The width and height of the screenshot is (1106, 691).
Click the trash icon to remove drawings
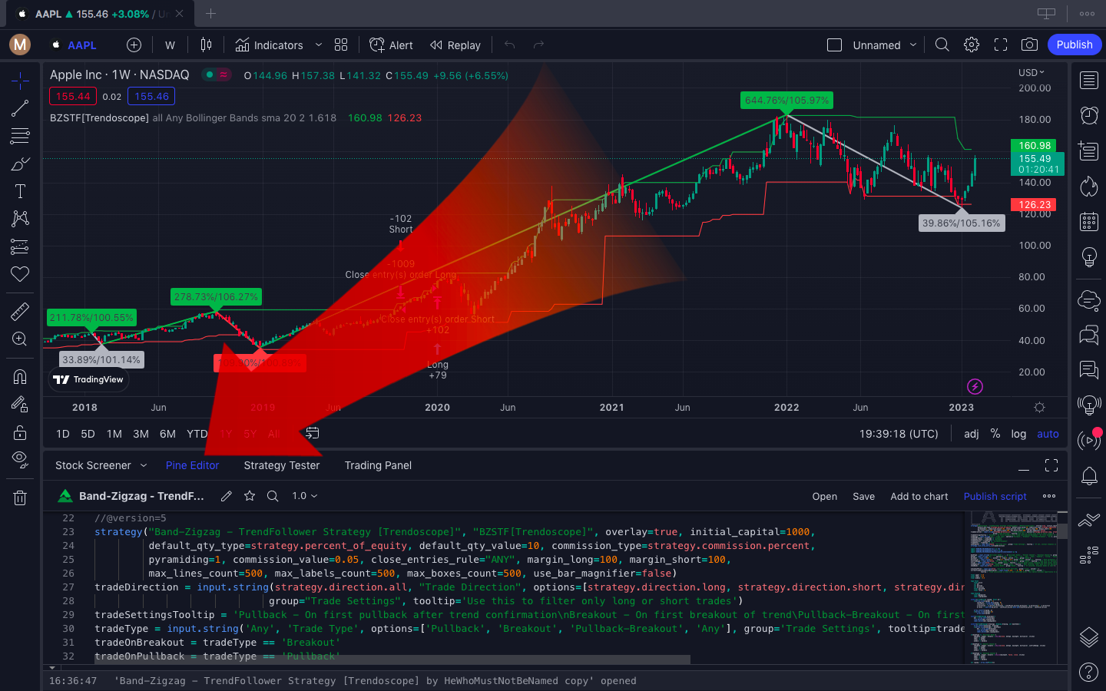coord(20,498)
